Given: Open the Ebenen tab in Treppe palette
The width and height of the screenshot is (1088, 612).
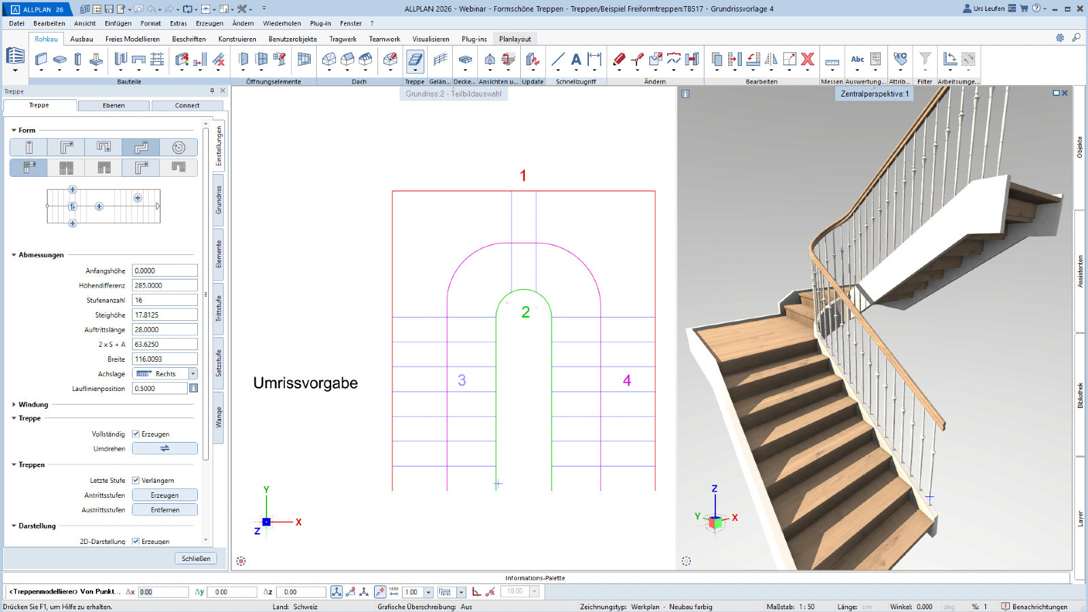Looking at the screenshot, I should pyautogui.click(x=114, y=105).
